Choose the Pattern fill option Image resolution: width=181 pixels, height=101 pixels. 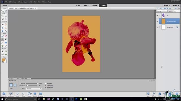coord(15,85)
